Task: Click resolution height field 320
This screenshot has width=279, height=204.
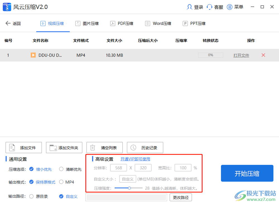Action: [143, 168]
